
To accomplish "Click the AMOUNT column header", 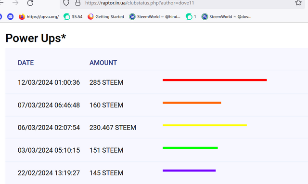I will click(x=103, y=63).
